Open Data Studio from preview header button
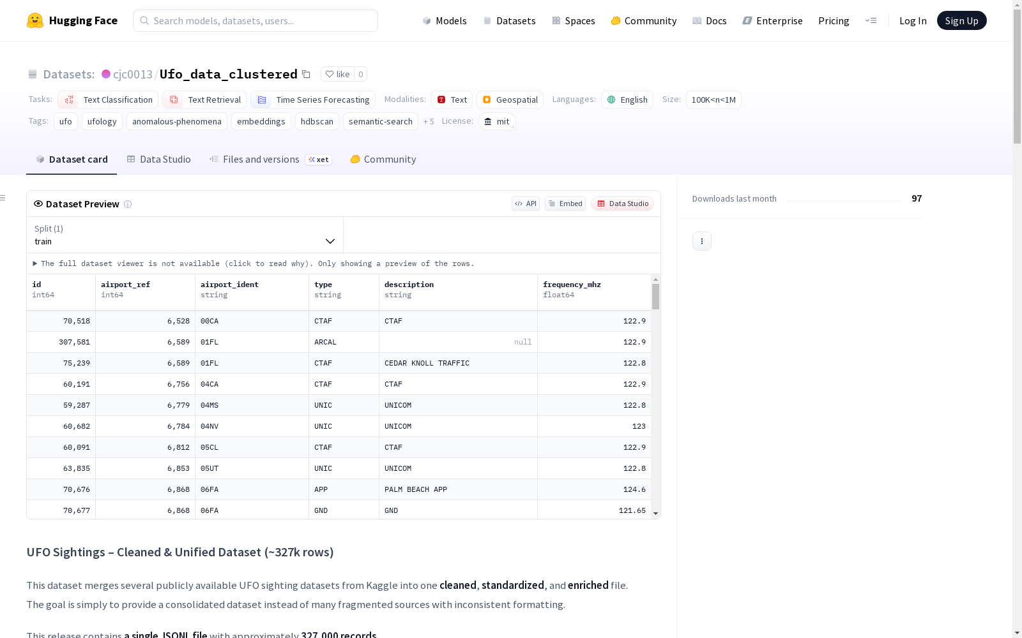1022x638 pixels. [x=623, y=204]
